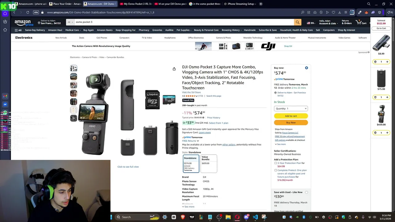
Task: Select the first product image thumbnail
Action: 73,68
